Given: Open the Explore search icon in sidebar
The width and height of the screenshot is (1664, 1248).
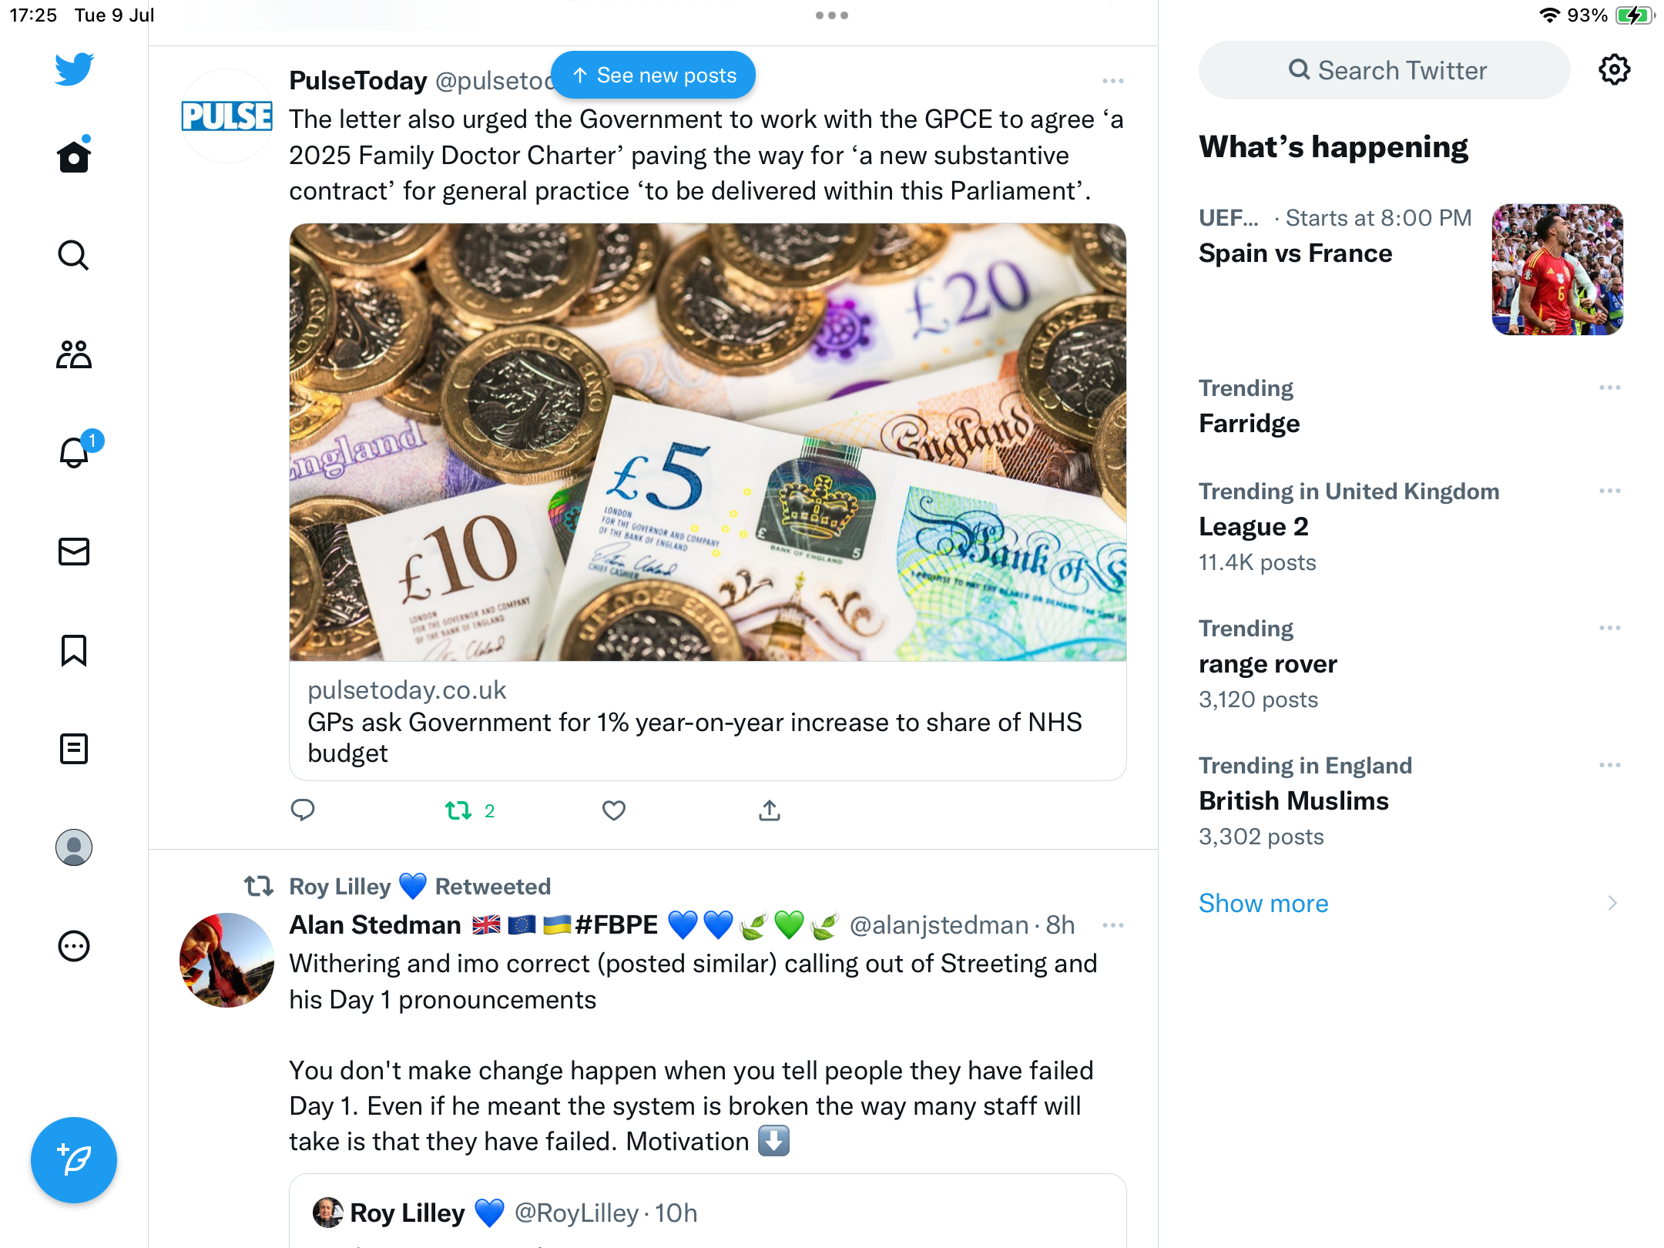Looking at the screenshot, I should [74, 255].
